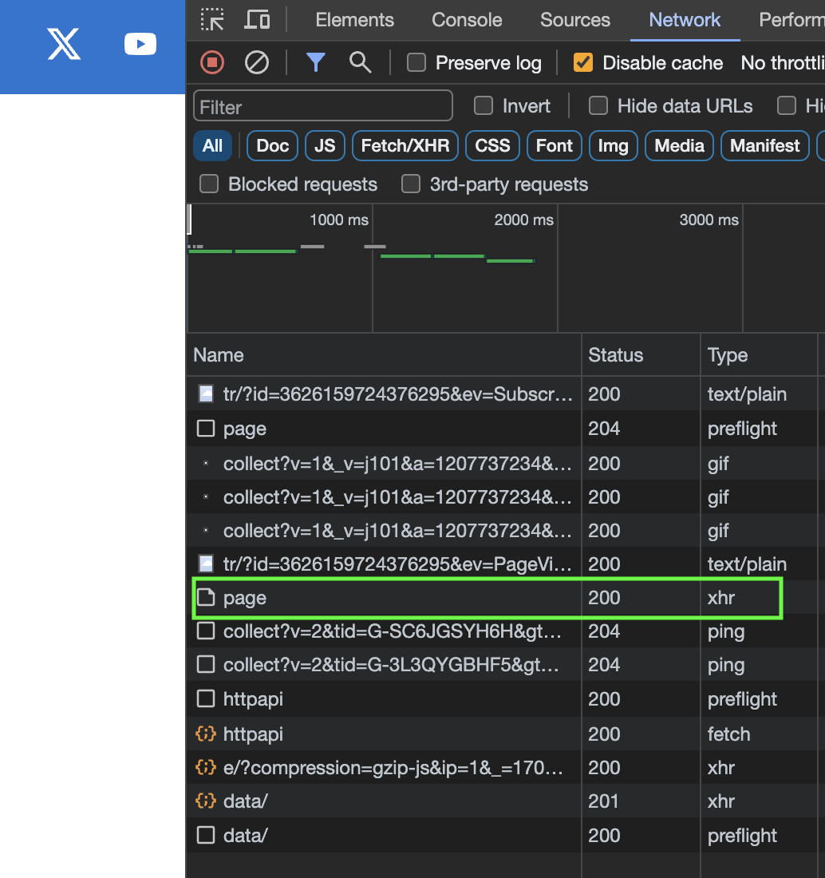
Task: Clear the network log
Action: (x=257, y=62)
